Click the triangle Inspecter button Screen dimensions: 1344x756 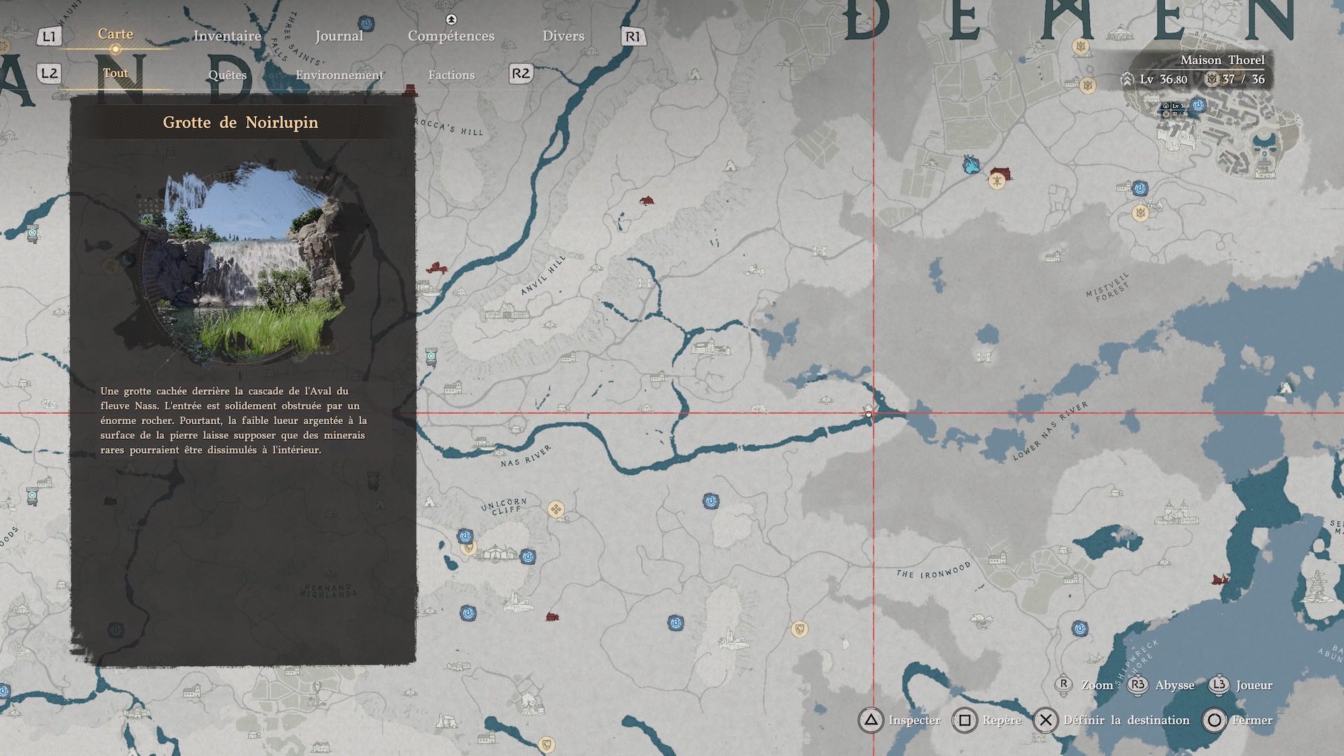point(871,720)
